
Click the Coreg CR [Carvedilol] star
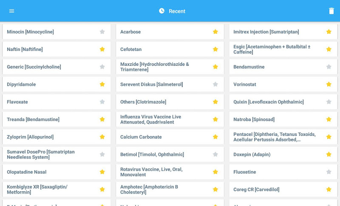329,189
